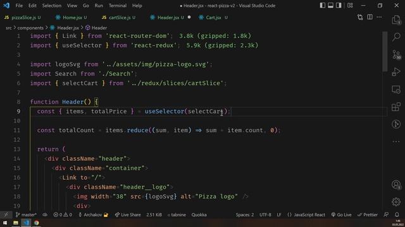Open the Explorer view in activity bar
The width and height of the screenshot is (405, 227).
(396, 20)
